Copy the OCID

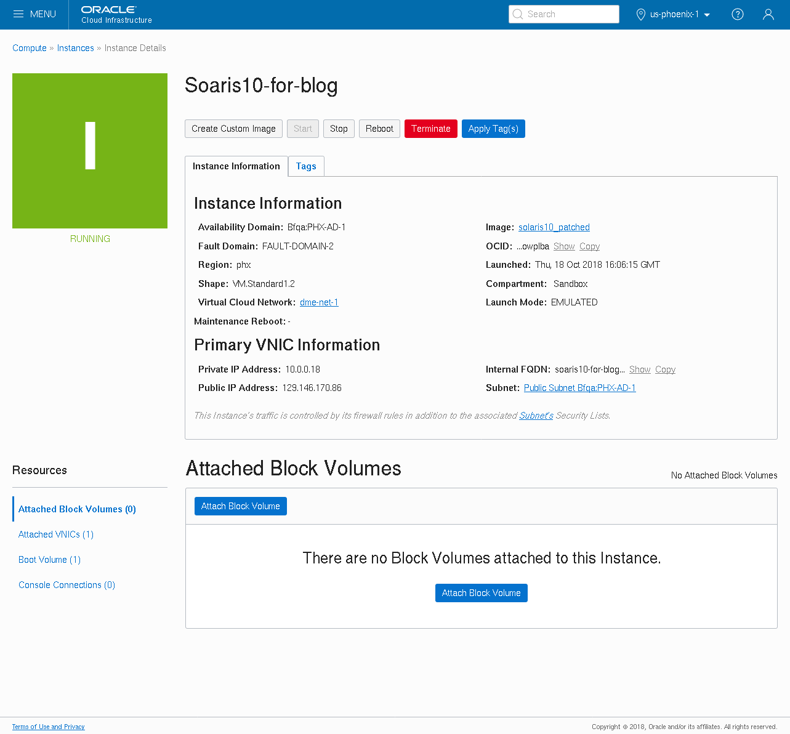[x=589, y=246]
